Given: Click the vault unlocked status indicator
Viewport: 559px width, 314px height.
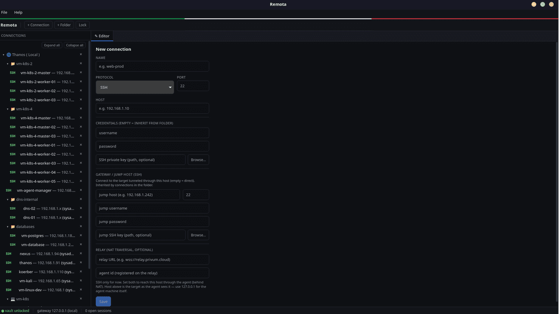Looking at the screenshot, I should 16,311.
